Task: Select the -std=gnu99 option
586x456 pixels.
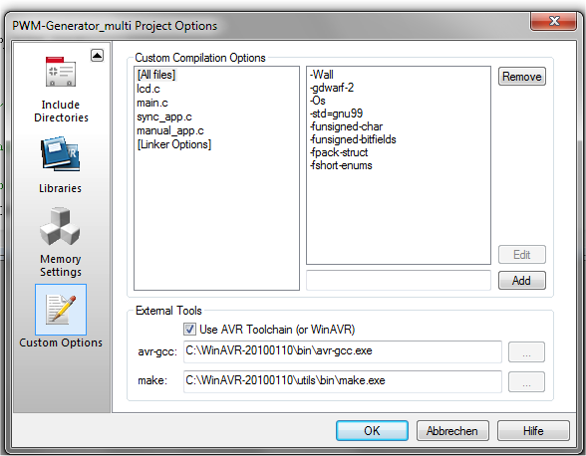Action: click(336, 114)
